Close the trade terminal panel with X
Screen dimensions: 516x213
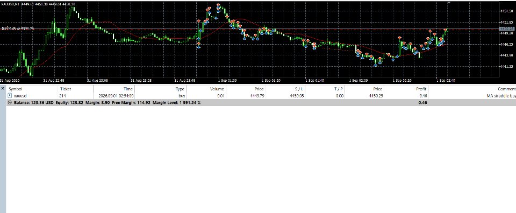pos(3,89)
